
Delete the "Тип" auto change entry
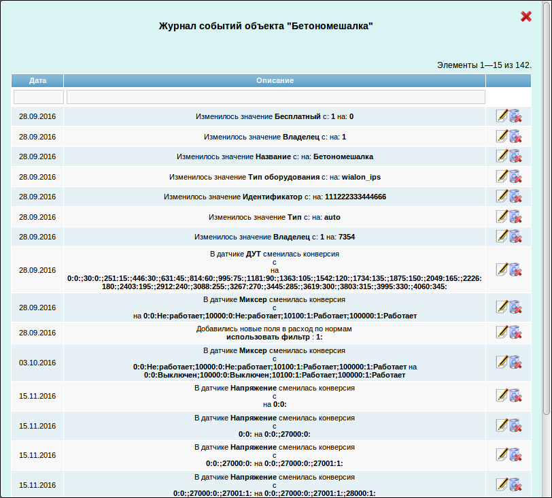(515, 216)
